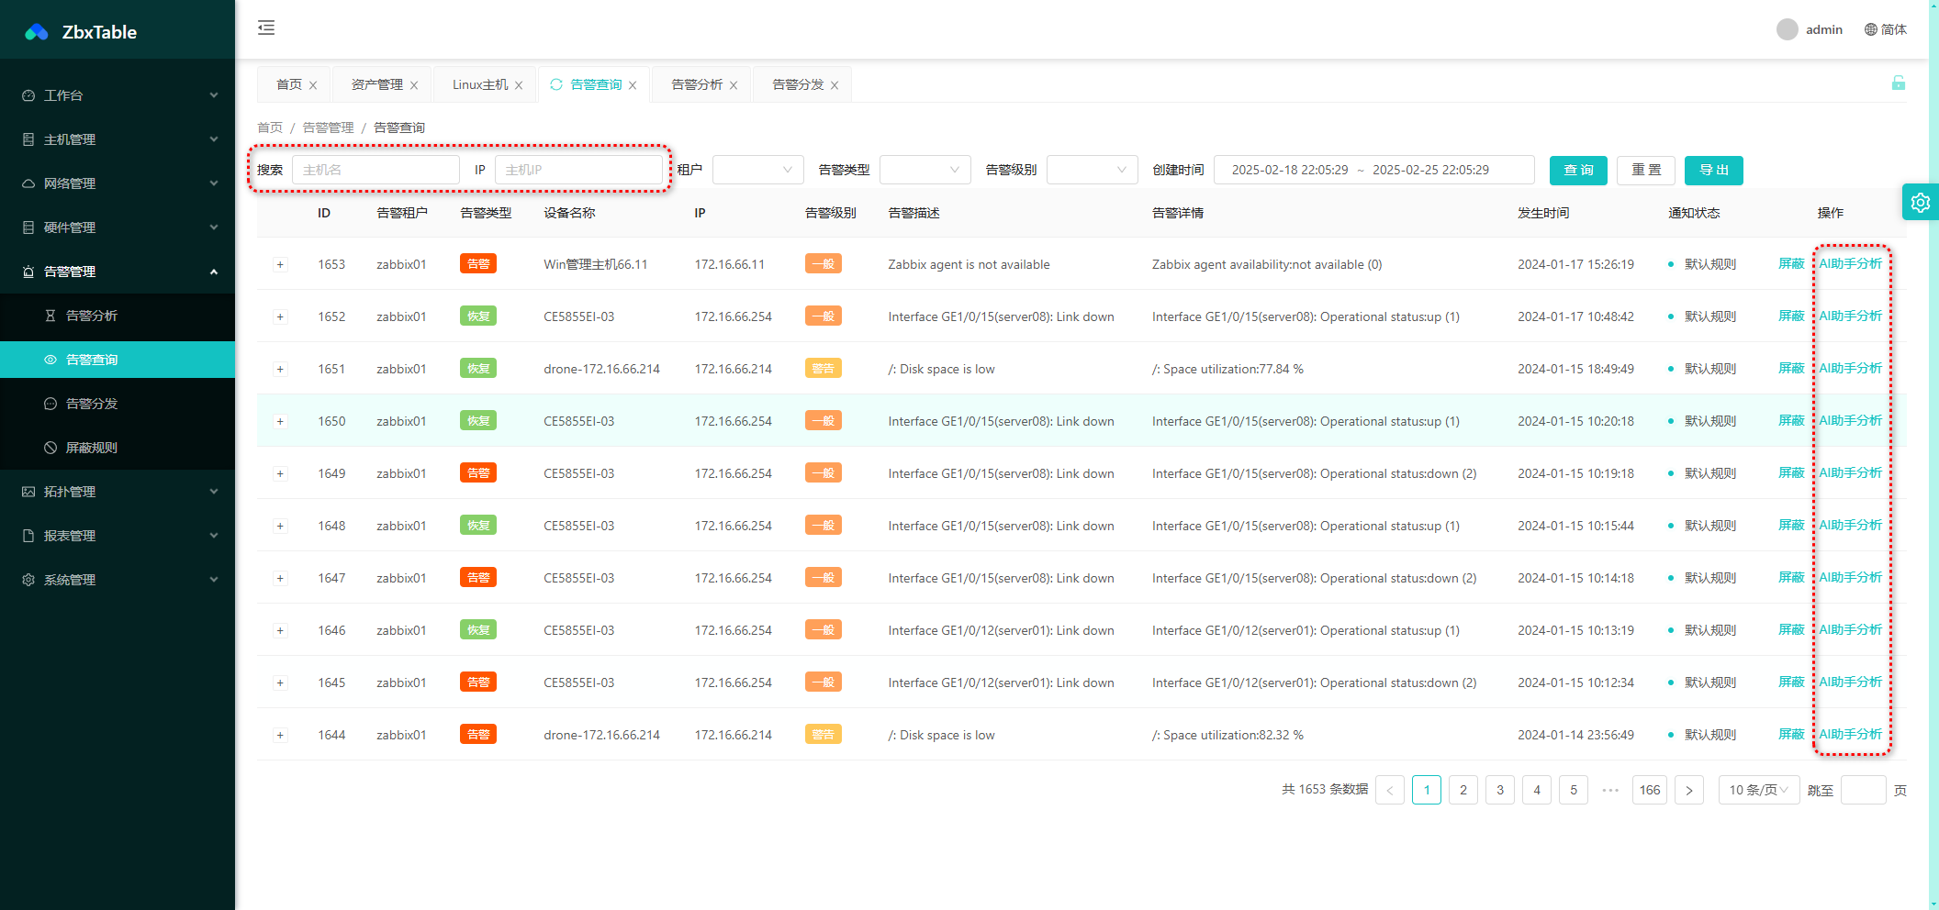Image resolution: width=1939 pixels, height=910 pixels.
Task: Open the 创建时间 date range picker
Action: tap(1373, 170)
